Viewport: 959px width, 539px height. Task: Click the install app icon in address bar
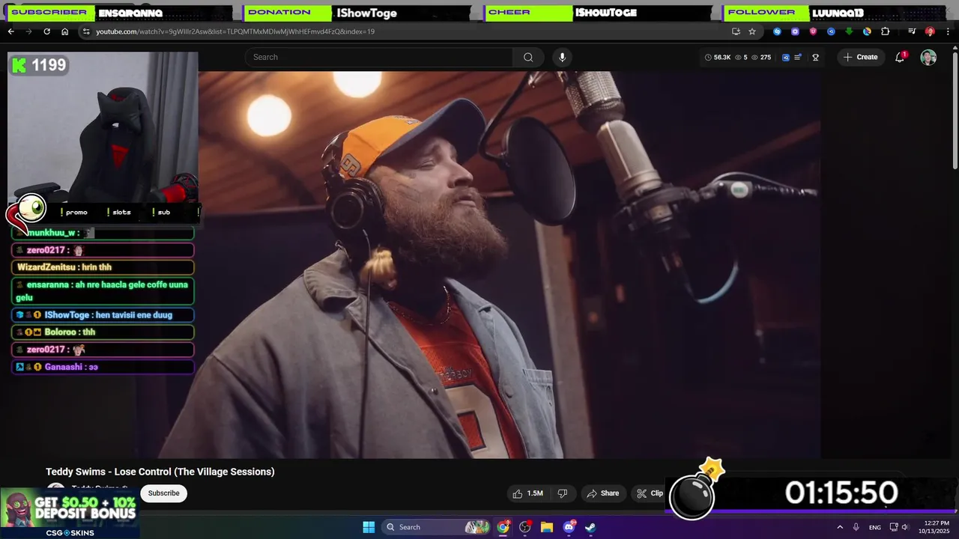736,31
